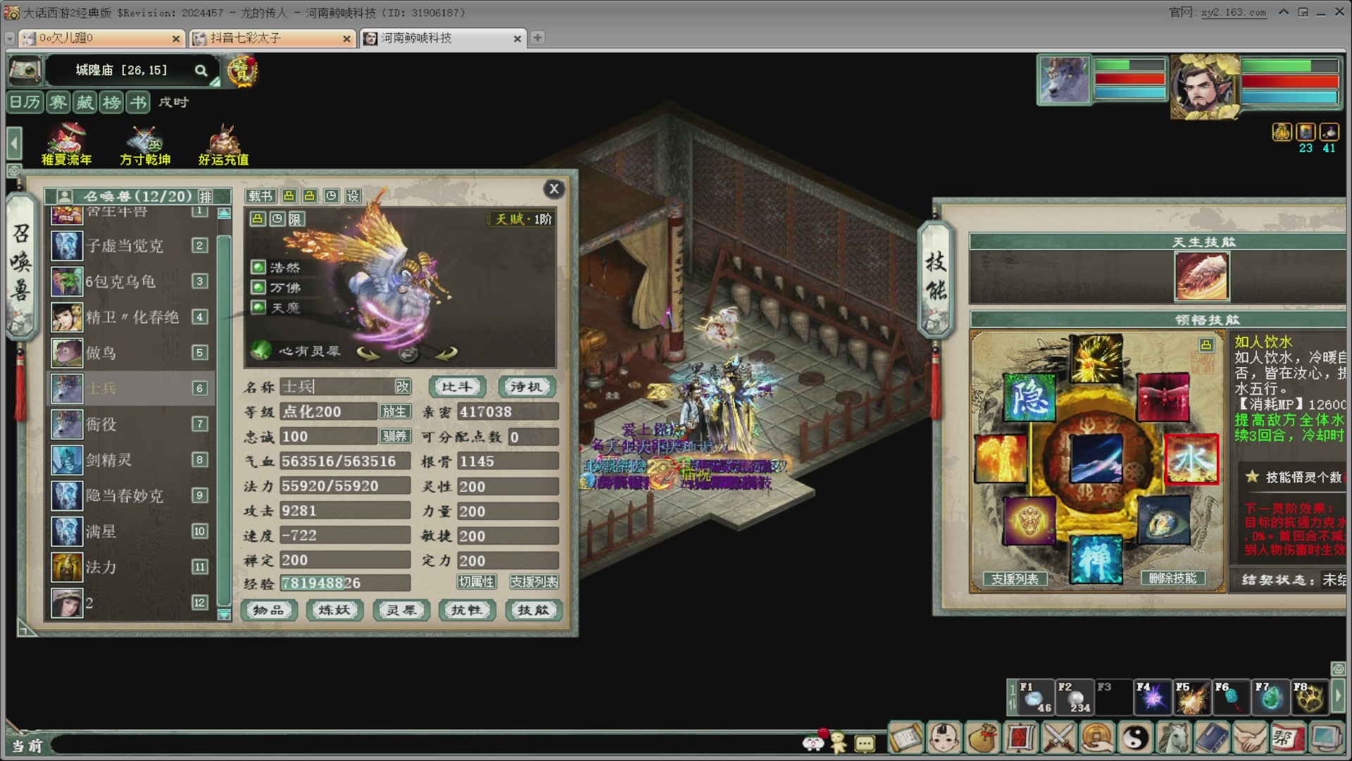Click the F8 paw hotkey slot
This screenshot has height=761, width=1352.
coord(1310,697)
